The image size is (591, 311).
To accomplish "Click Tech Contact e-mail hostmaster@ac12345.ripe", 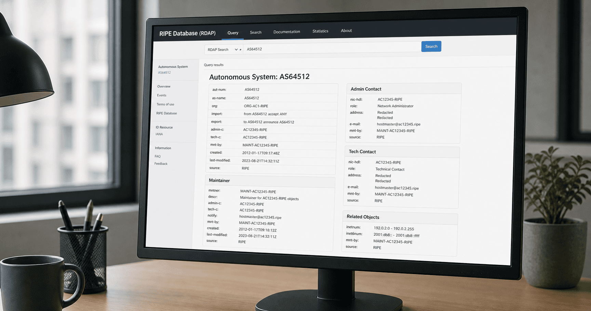I will tap(397, 188).
